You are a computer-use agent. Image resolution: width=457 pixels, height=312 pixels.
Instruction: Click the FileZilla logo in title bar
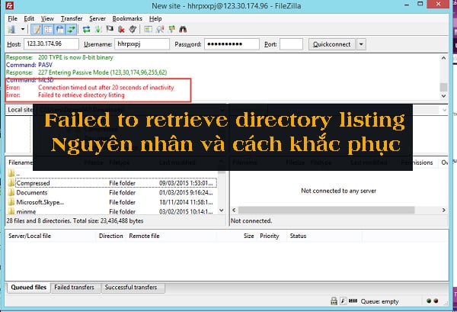pyautogui.click(x=10, y=5)
